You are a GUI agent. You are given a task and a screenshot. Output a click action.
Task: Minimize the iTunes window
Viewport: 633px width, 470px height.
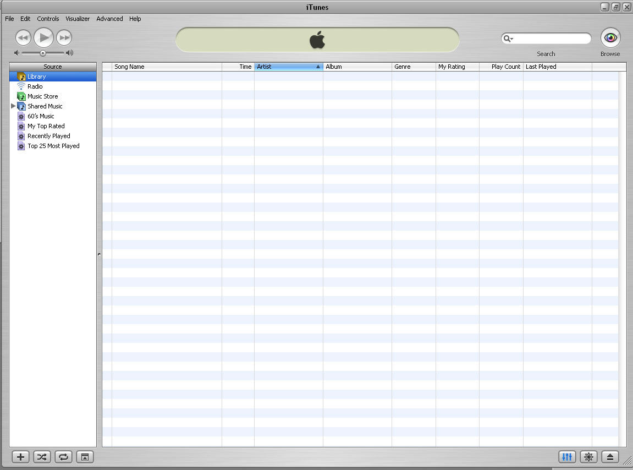tap(605, 7)
